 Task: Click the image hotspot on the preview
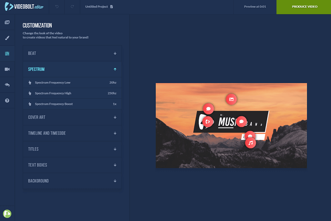coord(231,99)
